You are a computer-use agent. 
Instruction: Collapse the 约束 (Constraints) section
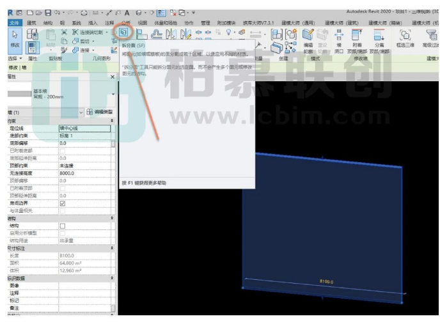pyautogui.click(x=112, y=121)
